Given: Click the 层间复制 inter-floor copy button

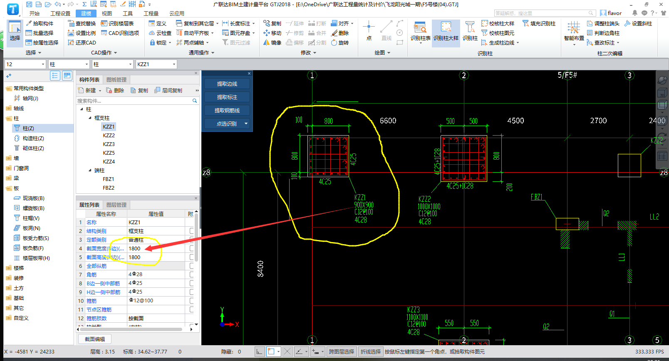Looking at the screenshot, I should coord(168,90).
